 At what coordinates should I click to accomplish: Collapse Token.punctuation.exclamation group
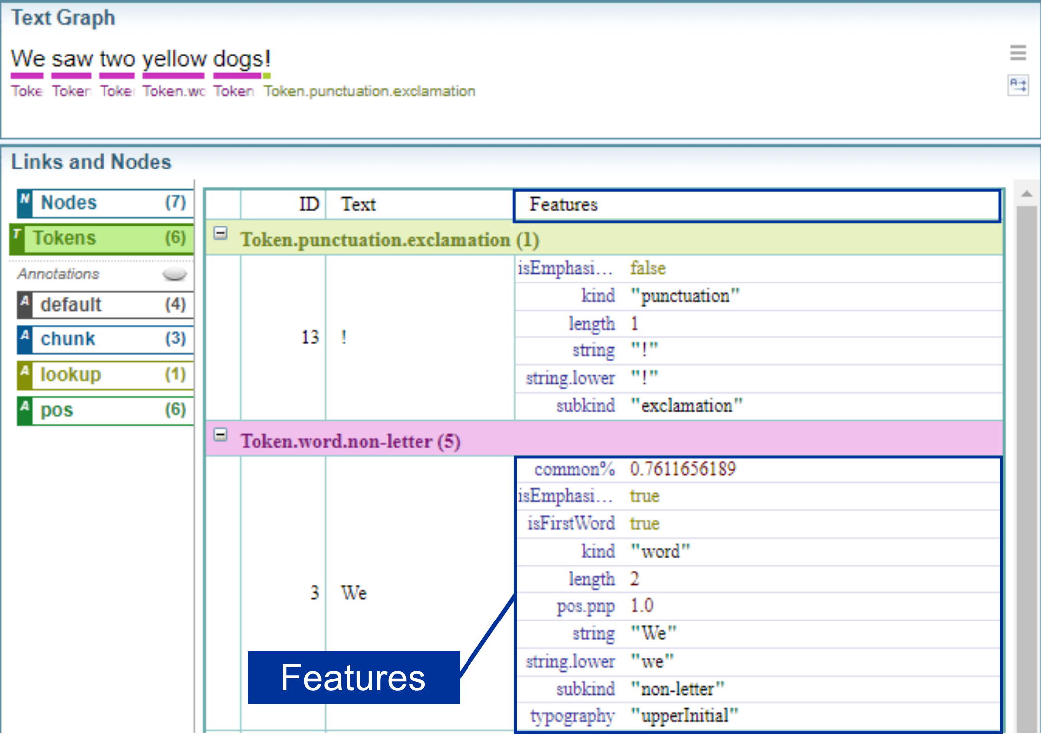[x=221, y=233]
